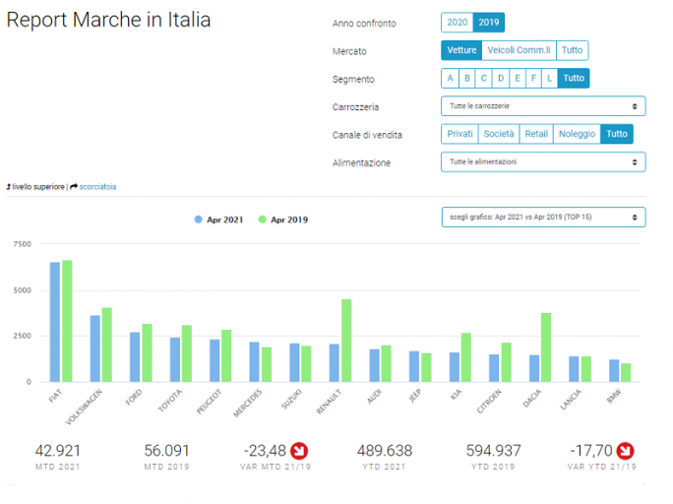This screenshot has width=673, height=504.
Task: Click the 42.921 MTD 2021 value
Action: (x=57, y=451)
